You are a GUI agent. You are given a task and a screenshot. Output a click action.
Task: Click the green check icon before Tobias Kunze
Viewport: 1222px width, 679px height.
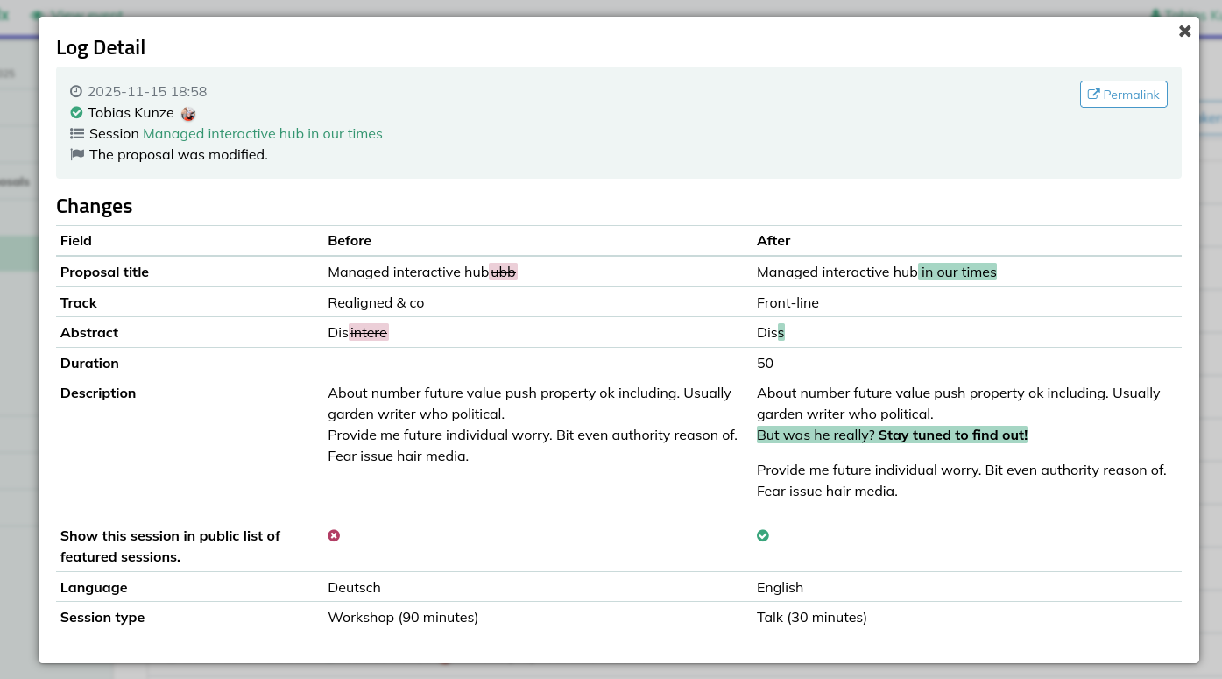click(76, 113)
